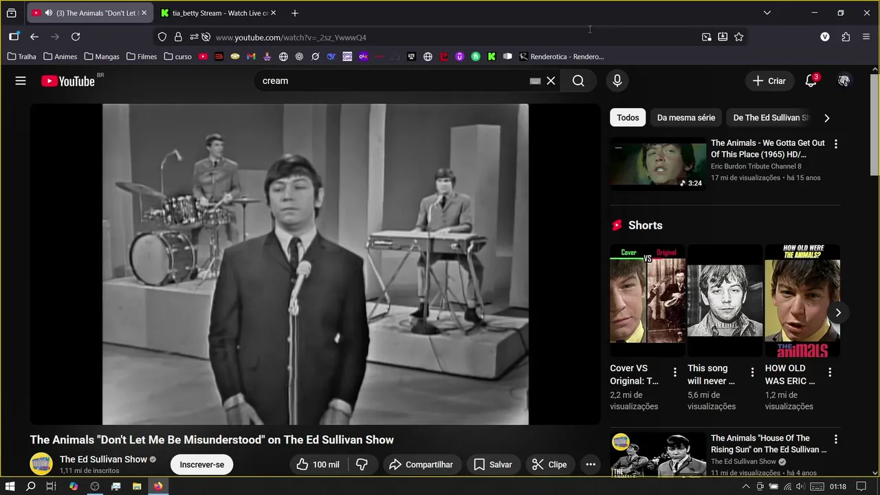
Task: Click the YouTube search input field
Action: tap(392, 80)
